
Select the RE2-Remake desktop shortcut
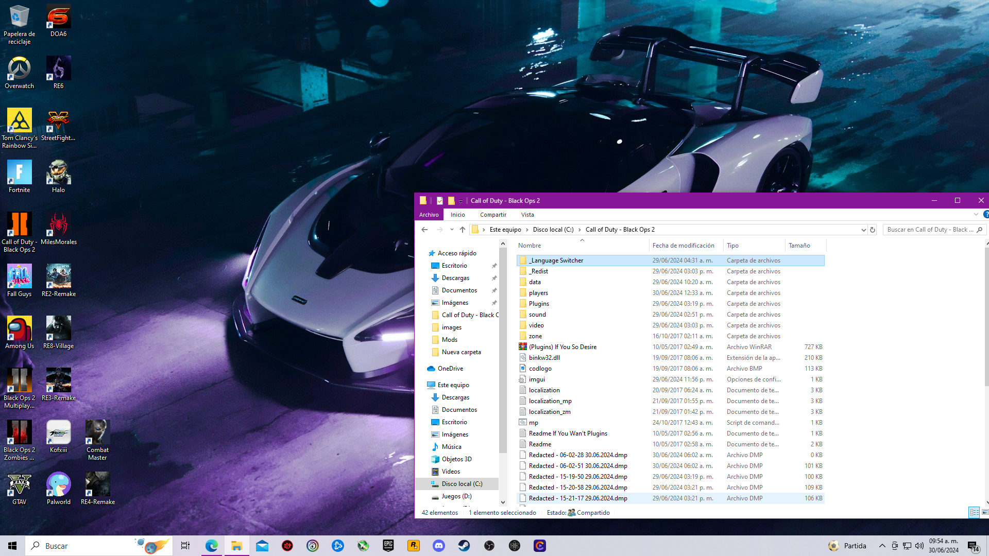(58, 281)
